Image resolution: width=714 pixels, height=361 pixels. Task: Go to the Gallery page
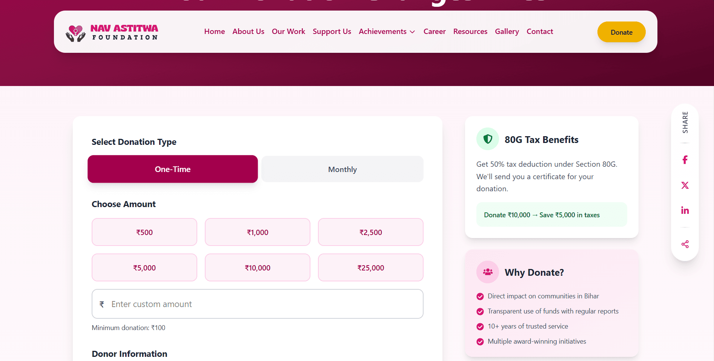(x=507, y=32)
